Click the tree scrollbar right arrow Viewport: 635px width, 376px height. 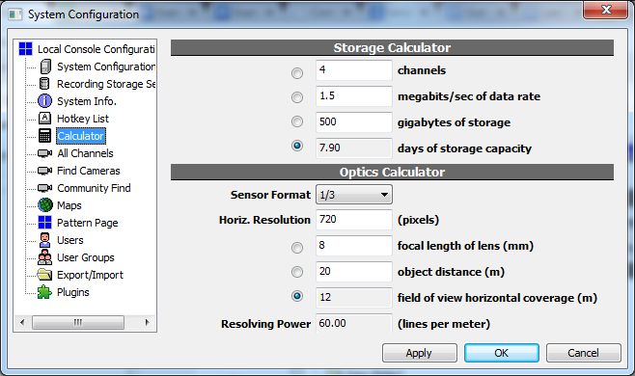click(147, 323)
